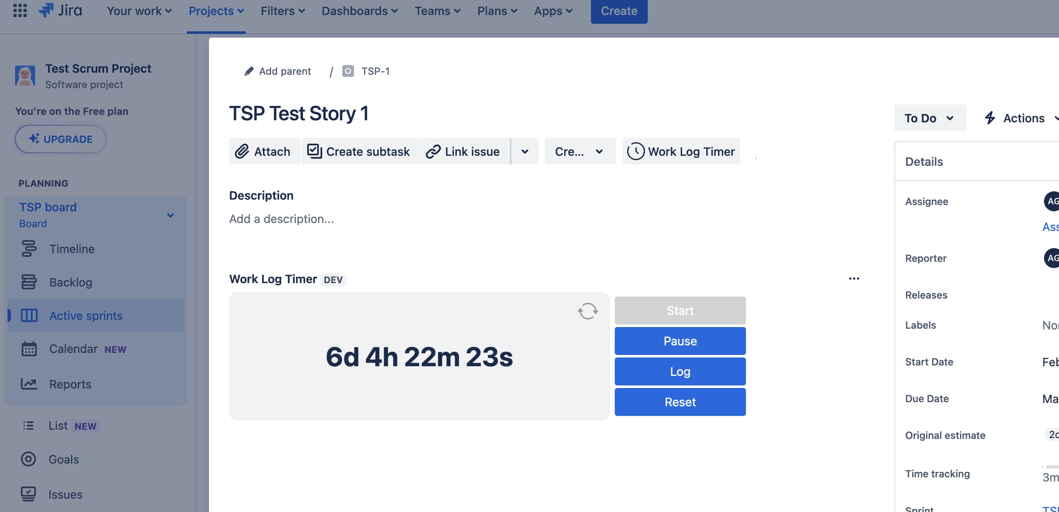Click the Add a description field
The width and height of the screenshot is (1059, 512).
click(281, 219)
